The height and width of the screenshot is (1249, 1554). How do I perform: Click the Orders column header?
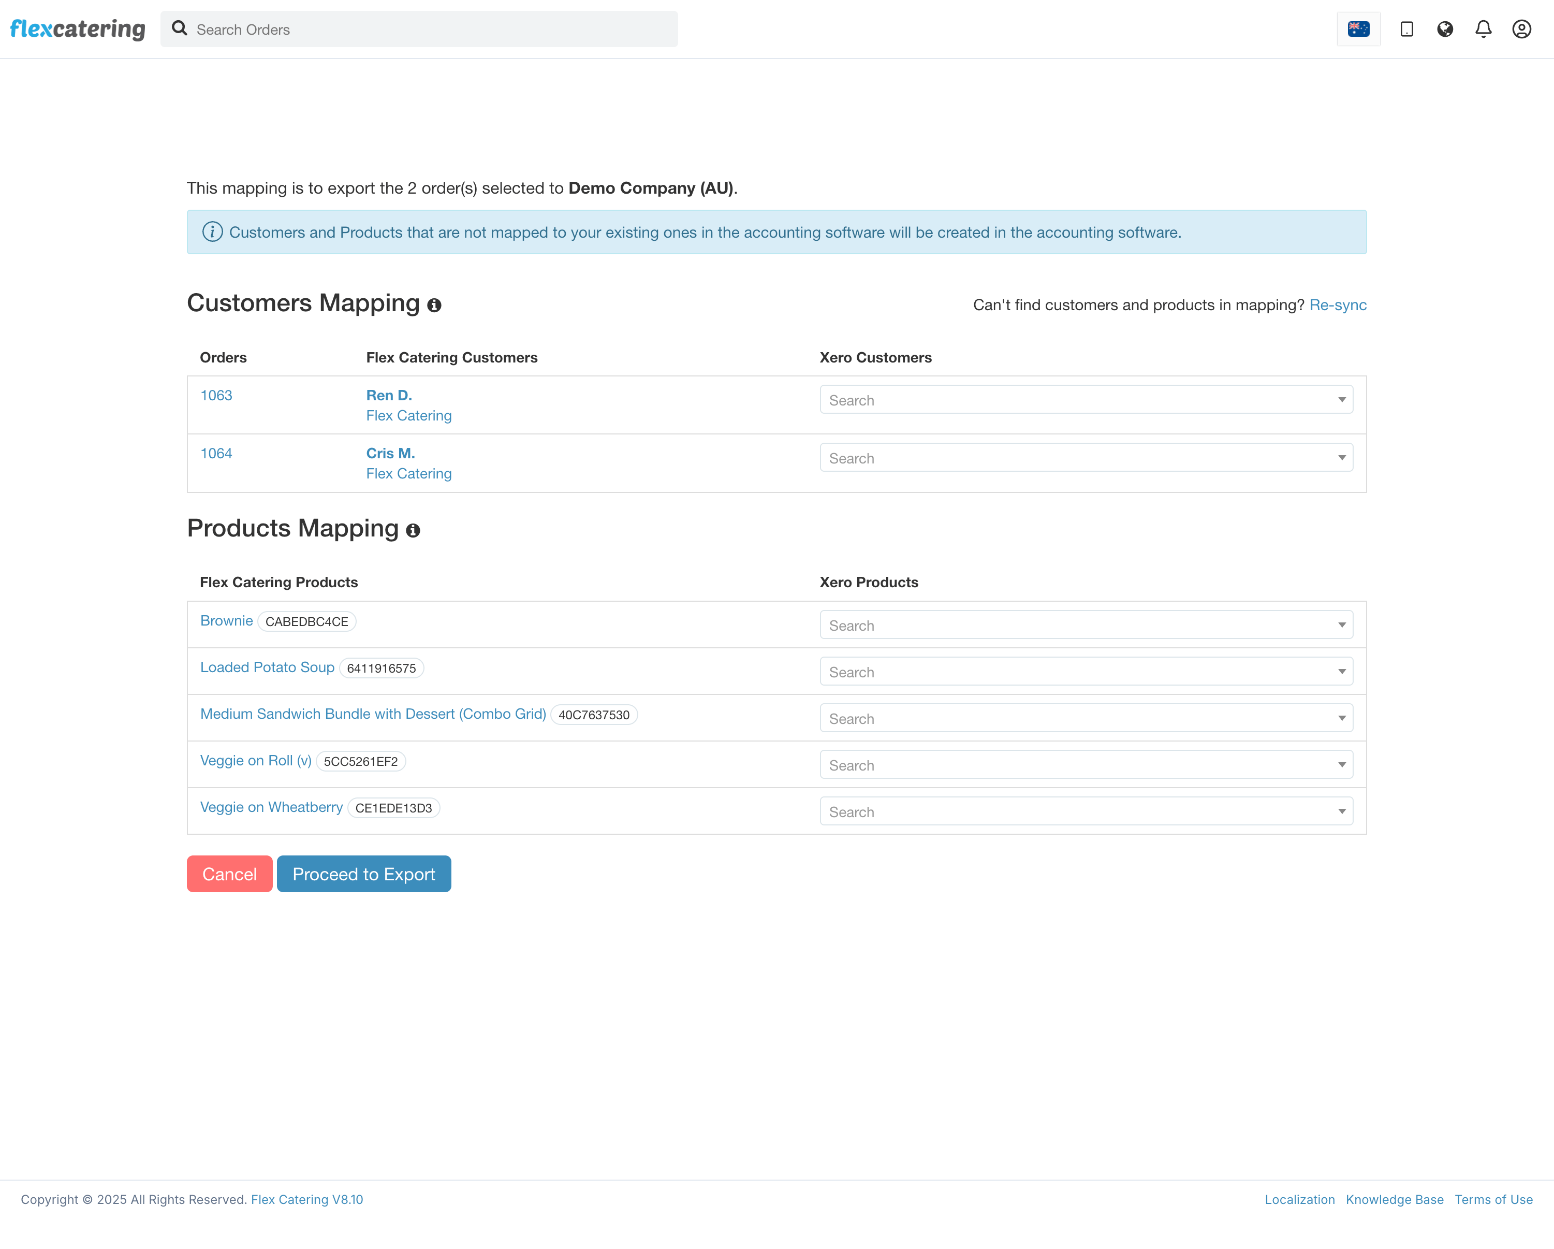[224, 358]
